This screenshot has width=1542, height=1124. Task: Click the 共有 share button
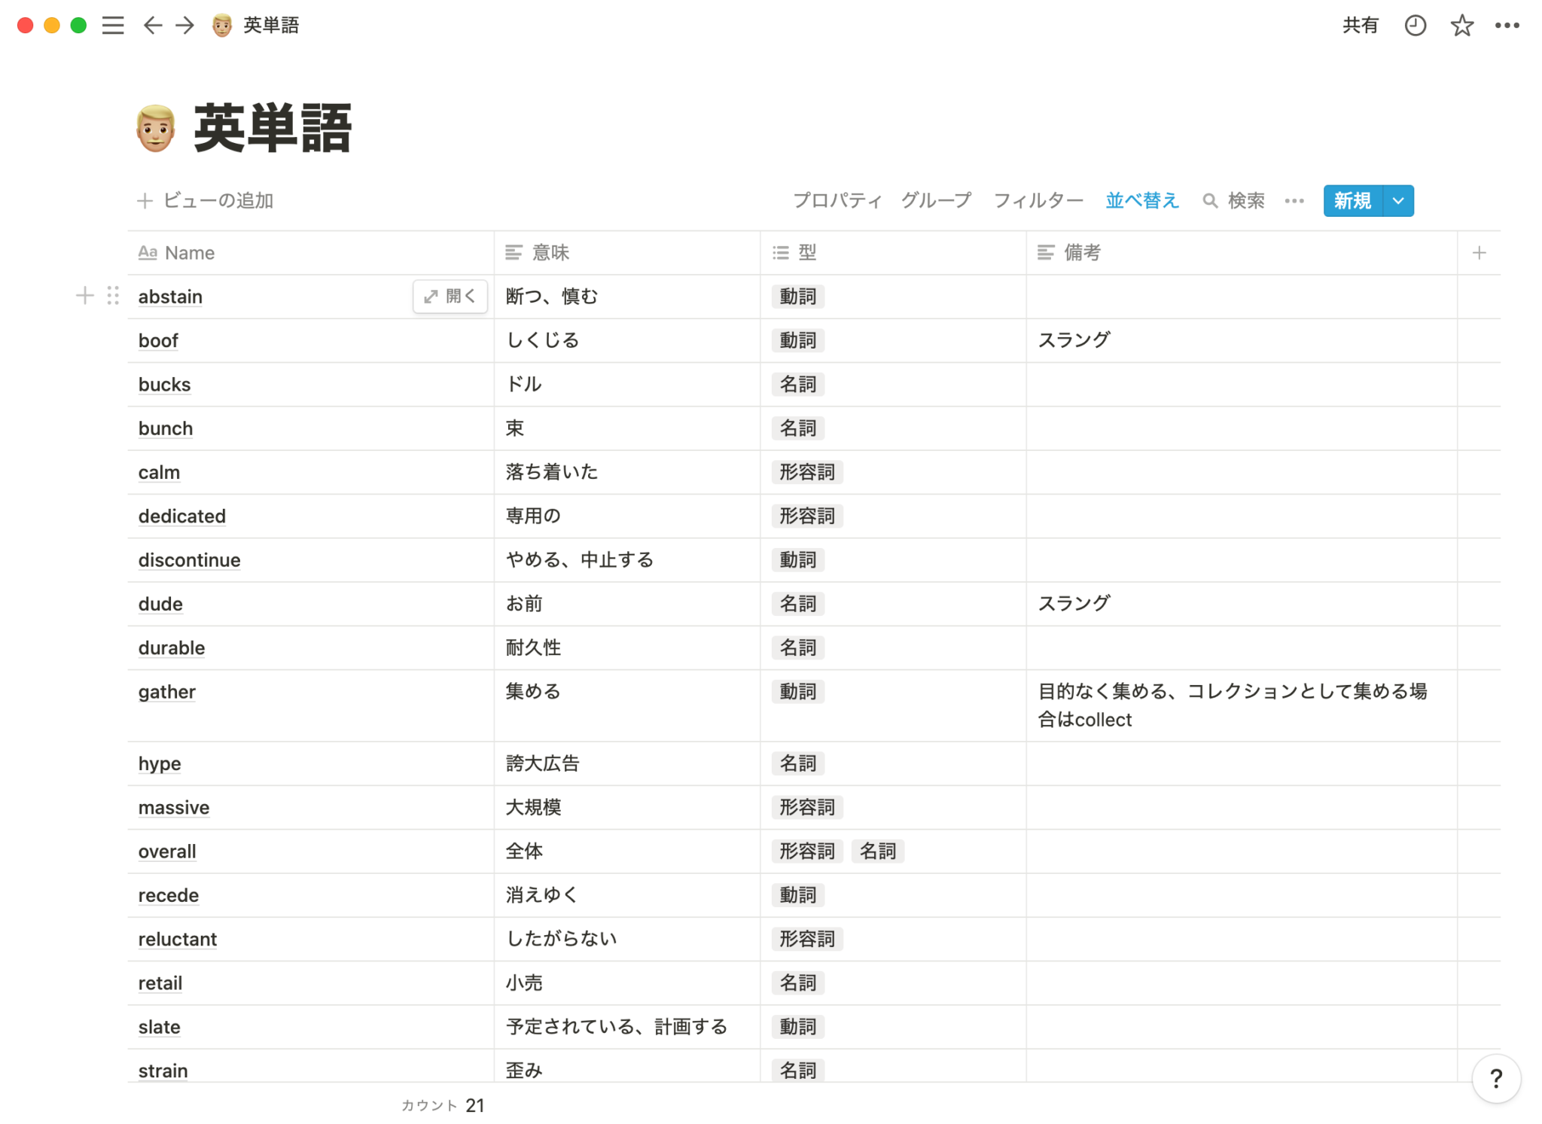click(1360, 26)
